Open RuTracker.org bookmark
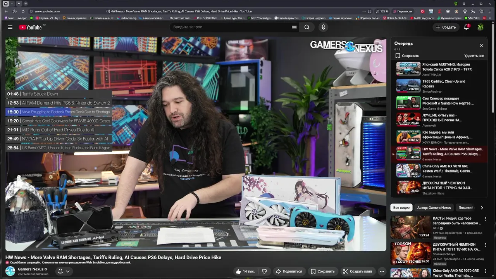This screenshot has width=496, height=279. click(x=126, y=18)
